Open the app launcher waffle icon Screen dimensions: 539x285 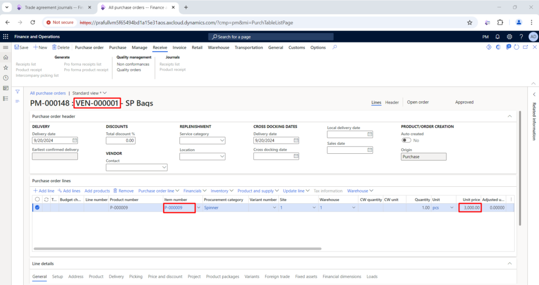point(5,37)
